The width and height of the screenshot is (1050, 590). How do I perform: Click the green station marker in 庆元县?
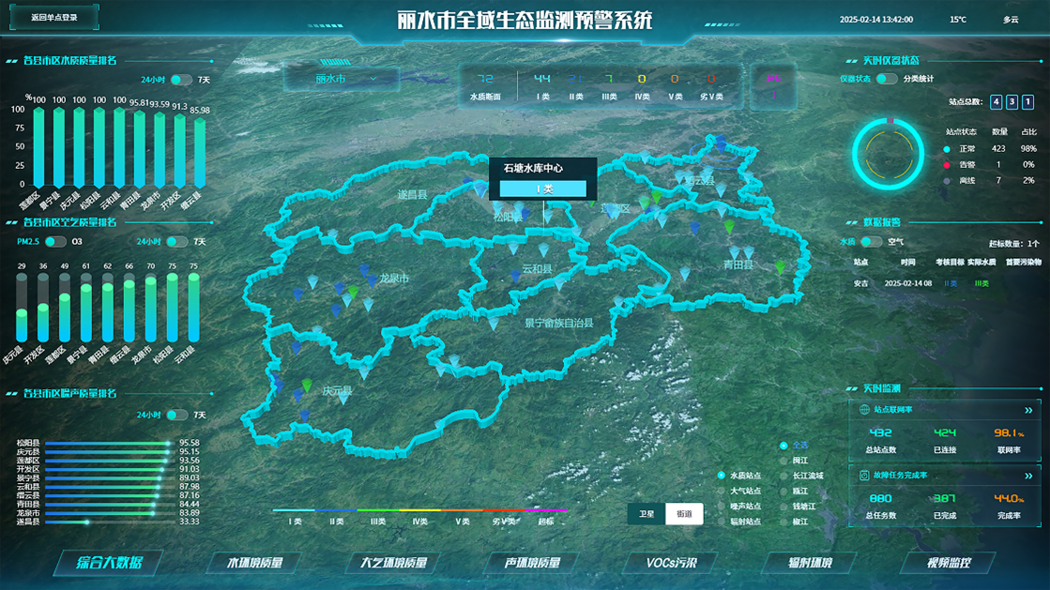pos(307,386)
